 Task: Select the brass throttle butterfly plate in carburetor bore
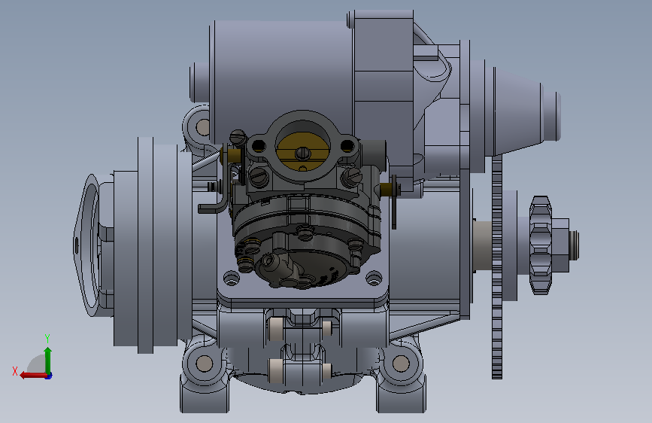click(x=303, y=151)
